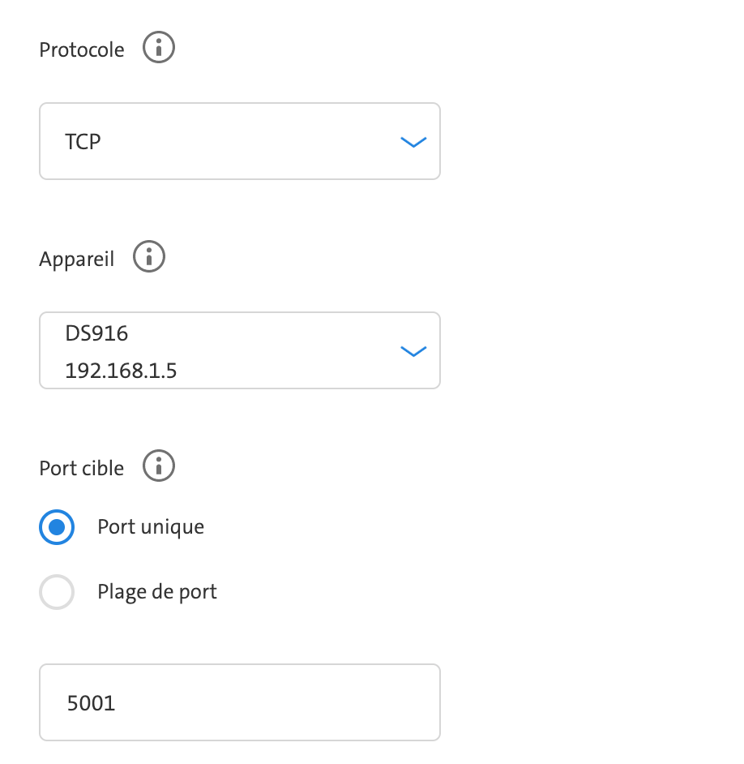The width and height of the screenshot is (744, 764).
Task: Click empty area inside the port number field
Action: 277,702
